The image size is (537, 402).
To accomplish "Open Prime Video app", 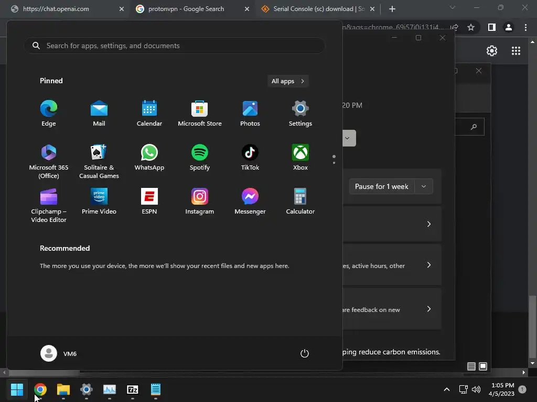I will click(99, 202).
